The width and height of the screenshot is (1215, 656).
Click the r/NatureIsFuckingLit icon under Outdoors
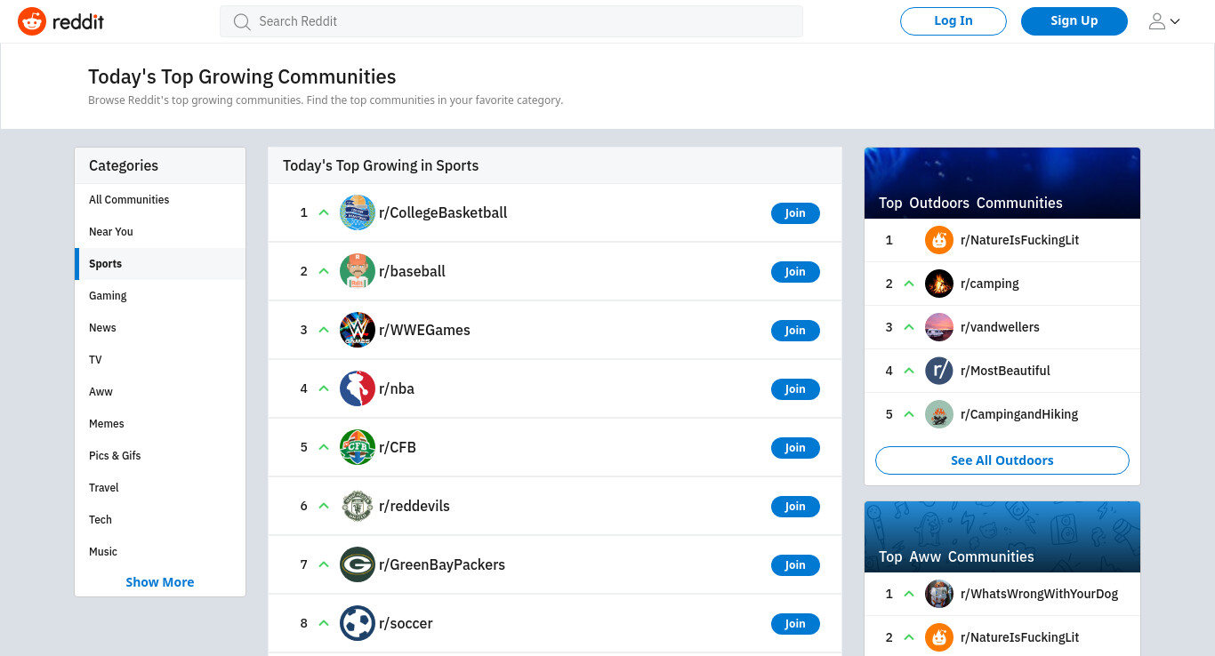[x=939, y=240]
